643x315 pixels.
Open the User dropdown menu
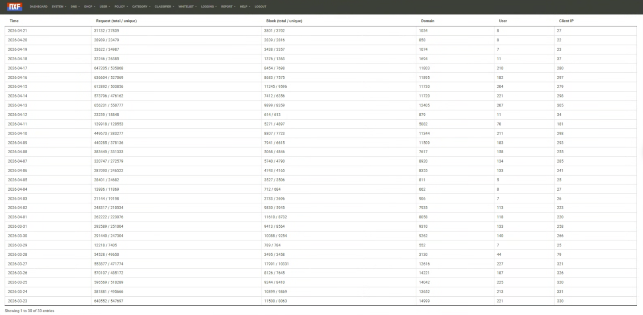pos(104,7)
